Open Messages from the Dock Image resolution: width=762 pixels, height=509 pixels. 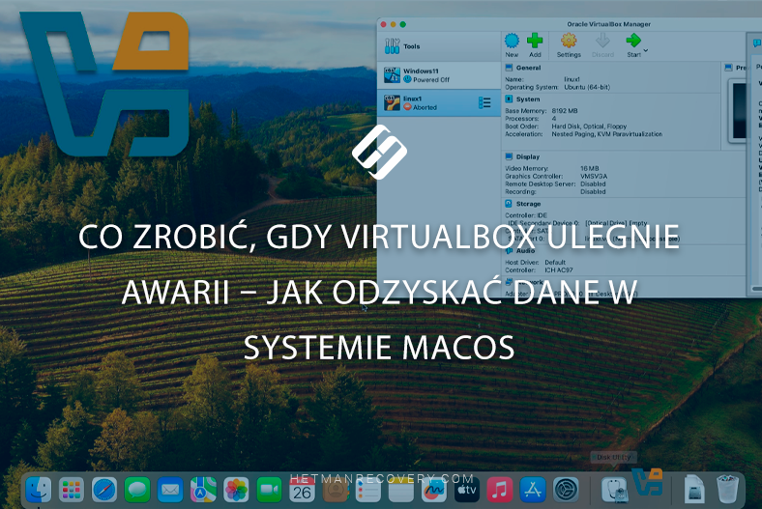(137, 489)
